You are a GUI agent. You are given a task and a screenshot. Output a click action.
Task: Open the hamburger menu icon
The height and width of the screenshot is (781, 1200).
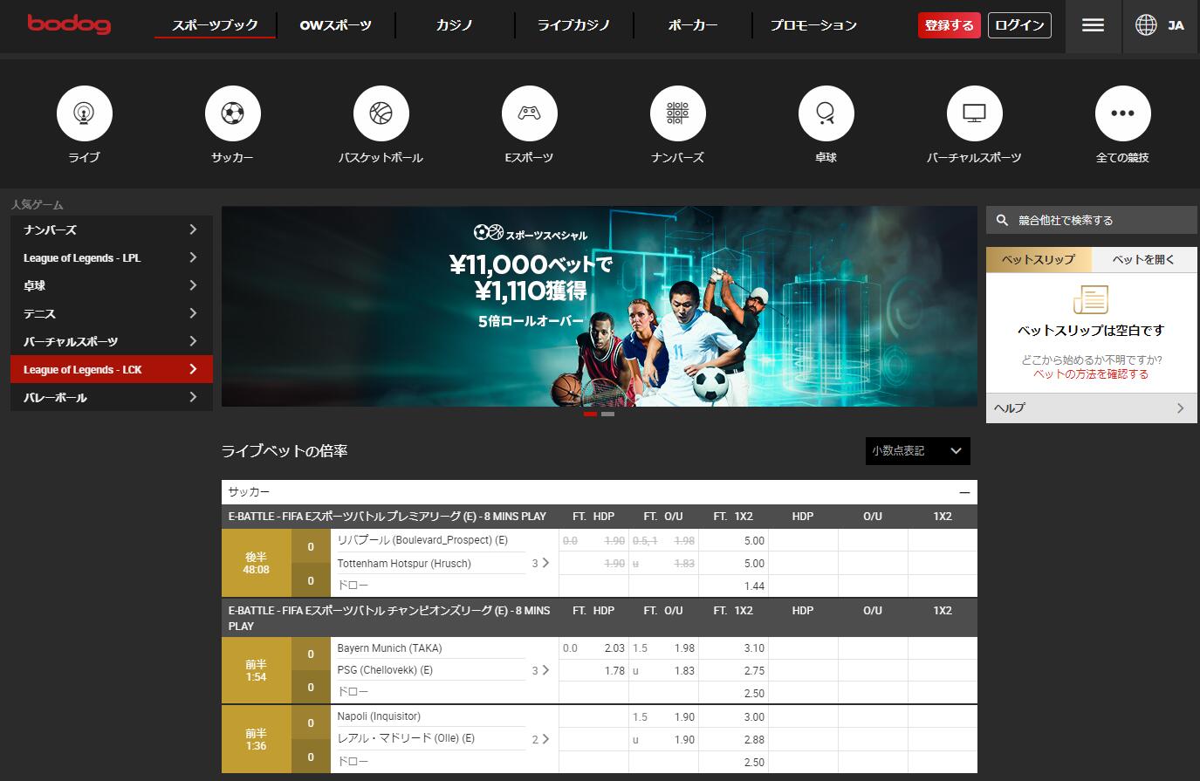pos(1093,25)
